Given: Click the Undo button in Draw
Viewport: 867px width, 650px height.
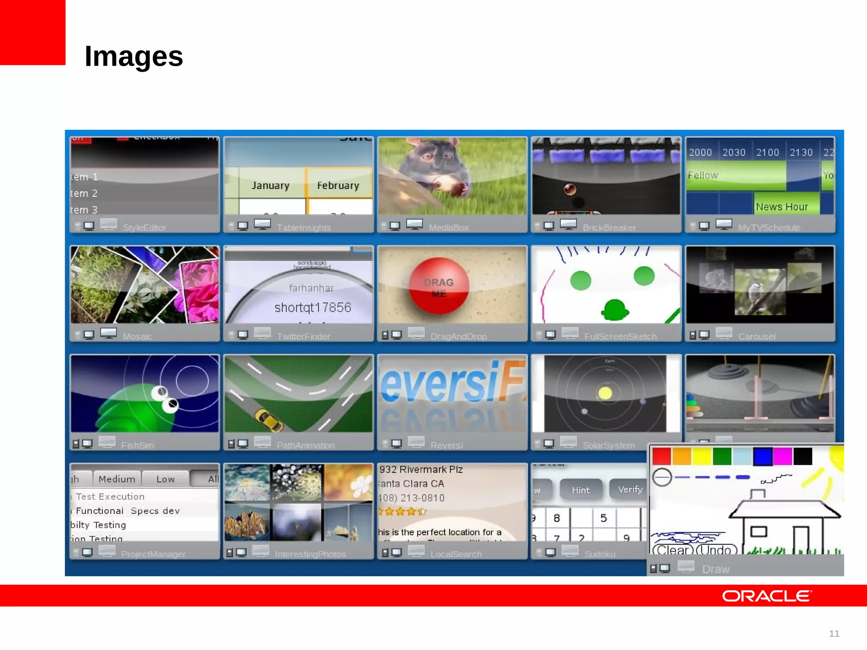Looking at the screenshot, I should point(716,550).
